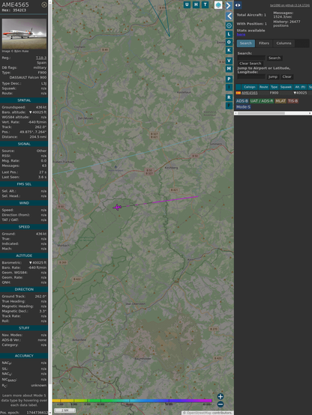Open the stats 'here' link
Image resolution: width=312 pixels, height=415 pixels.
[x=241, y=34]
